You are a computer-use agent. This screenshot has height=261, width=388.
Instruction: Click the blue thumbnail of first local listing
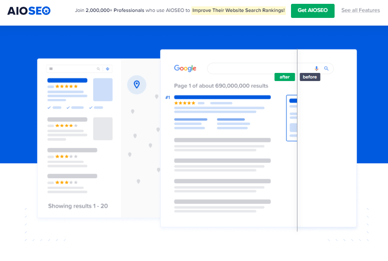103,90
